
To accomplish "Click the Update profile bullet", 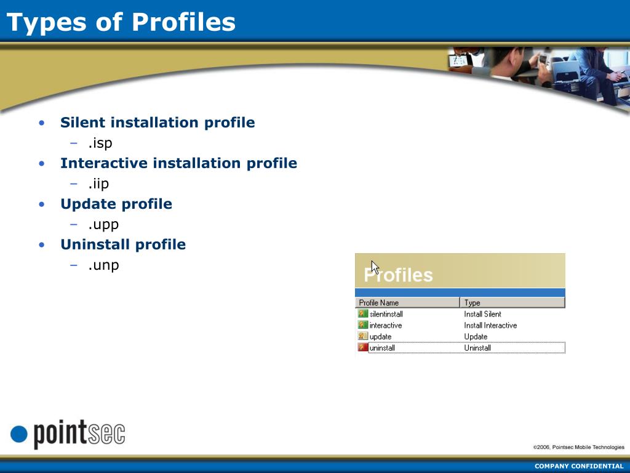I will pyautogui.click(x=116, y=204).
